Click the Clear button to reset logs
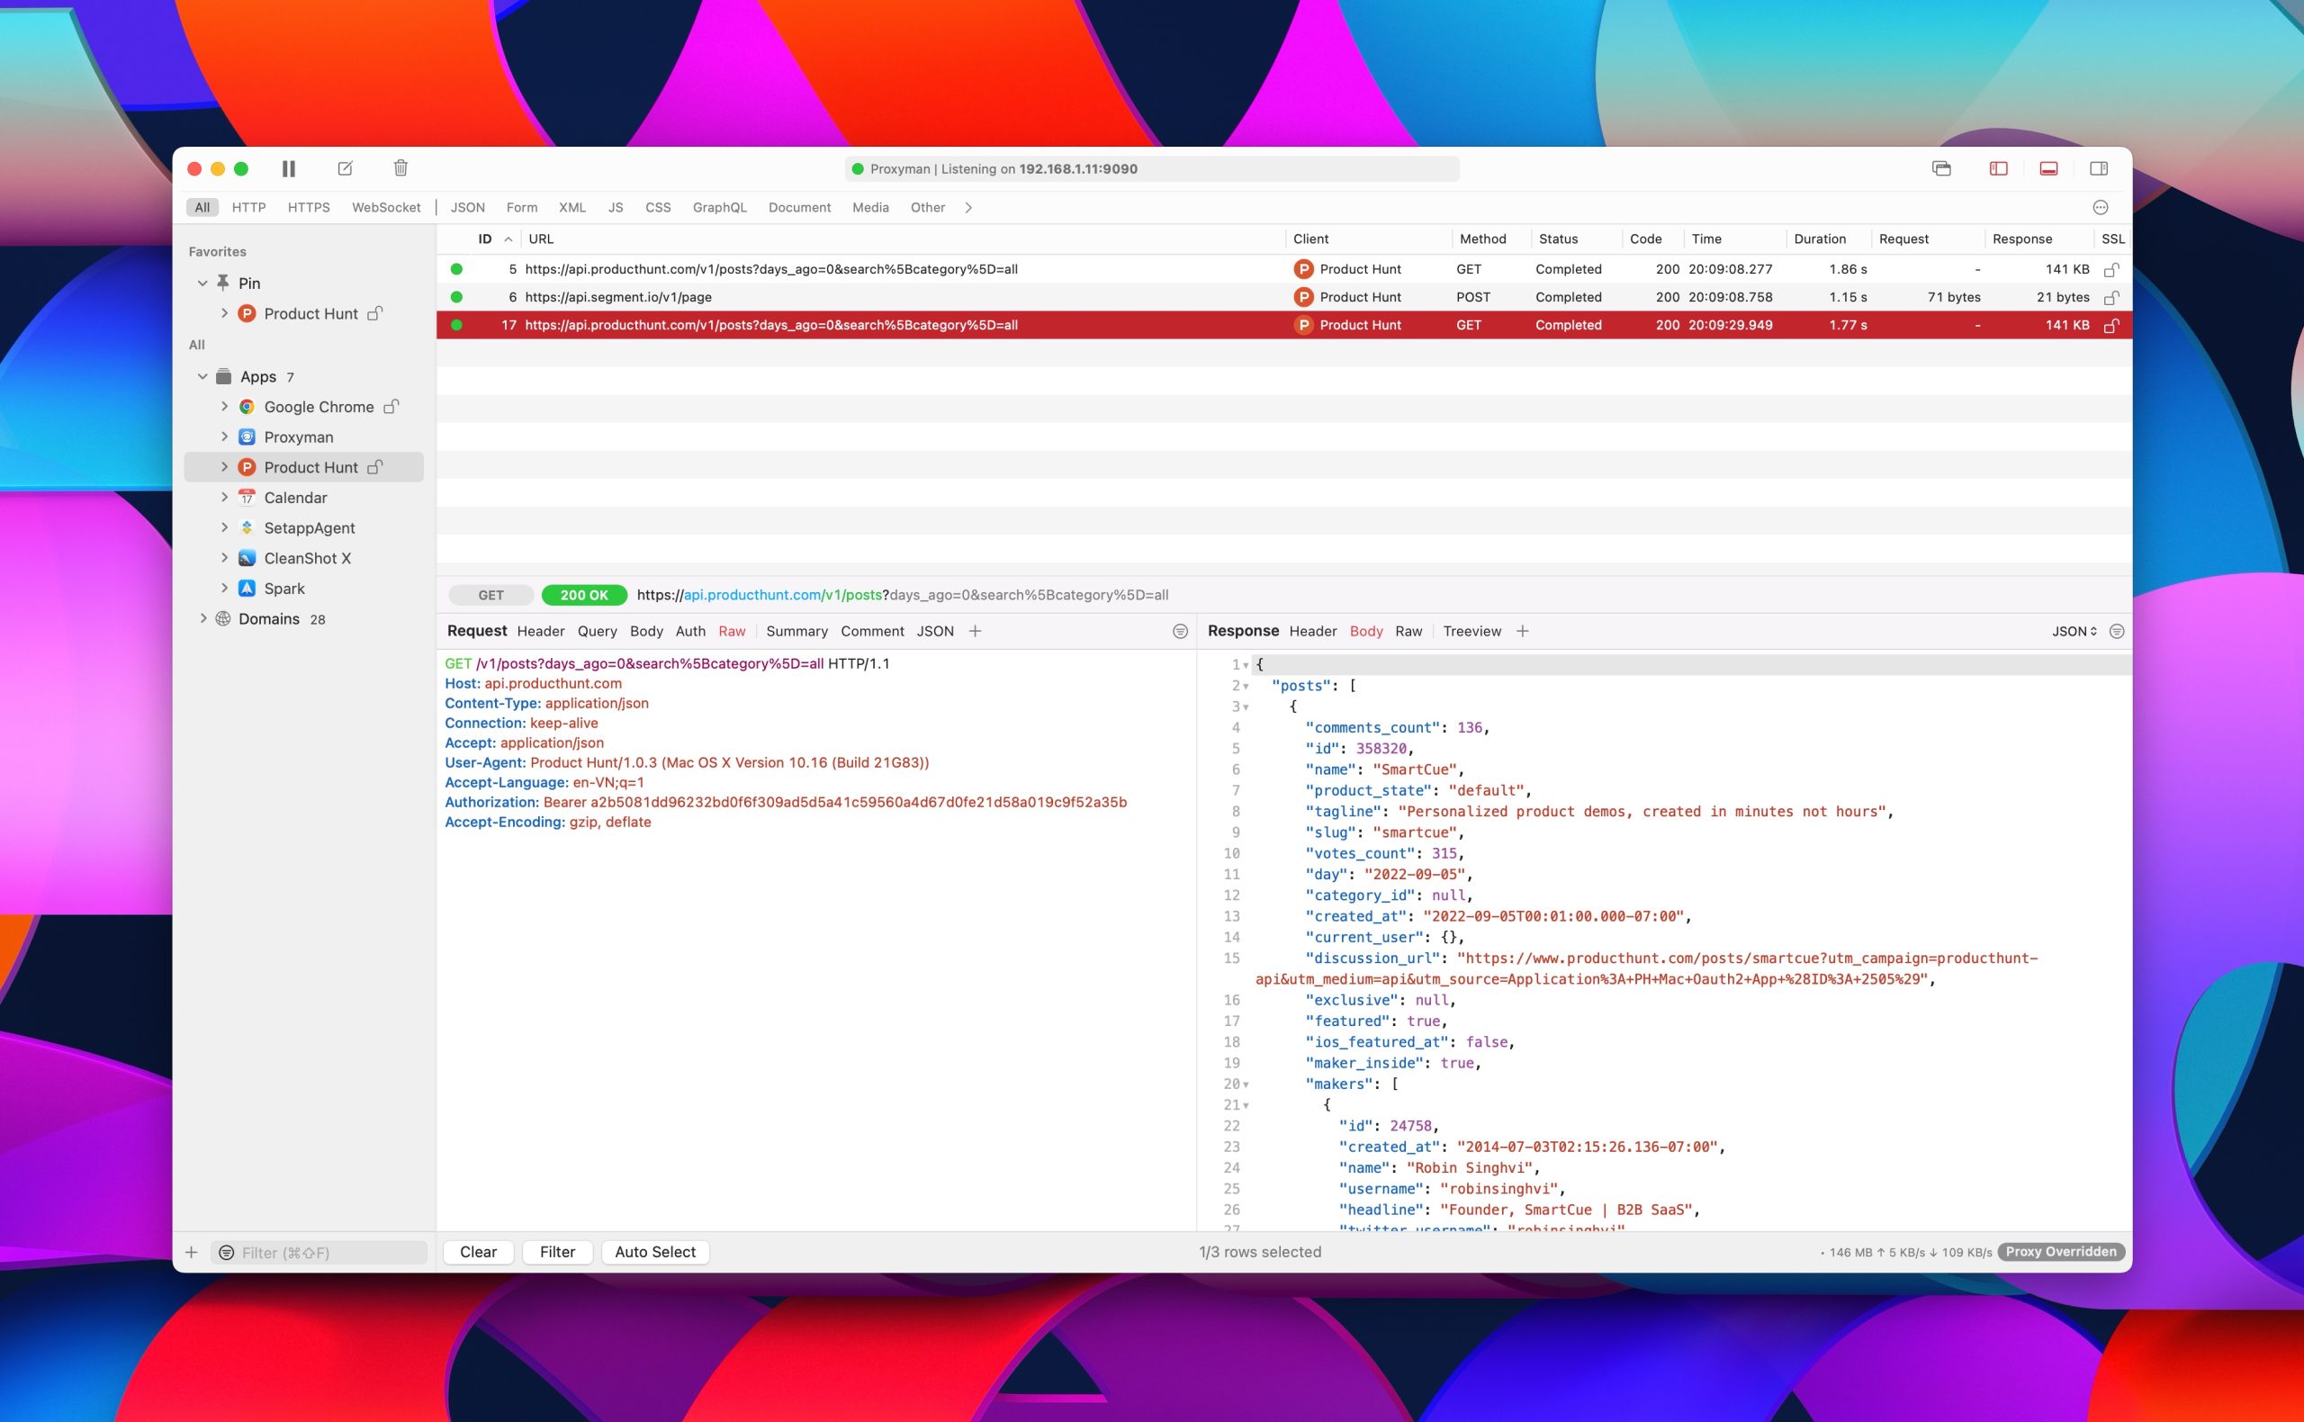This screenshot has width=2304, height=1422. coord(477,1253)
